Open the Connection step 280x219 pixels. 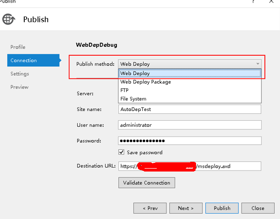(x=33, y=60)
